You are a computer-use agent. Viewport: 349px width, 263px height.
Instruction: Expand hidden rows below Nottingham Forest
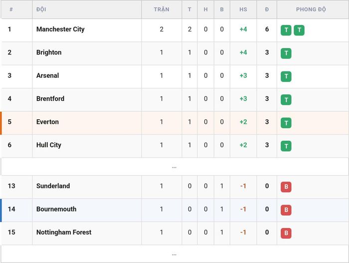pos(174,254)
